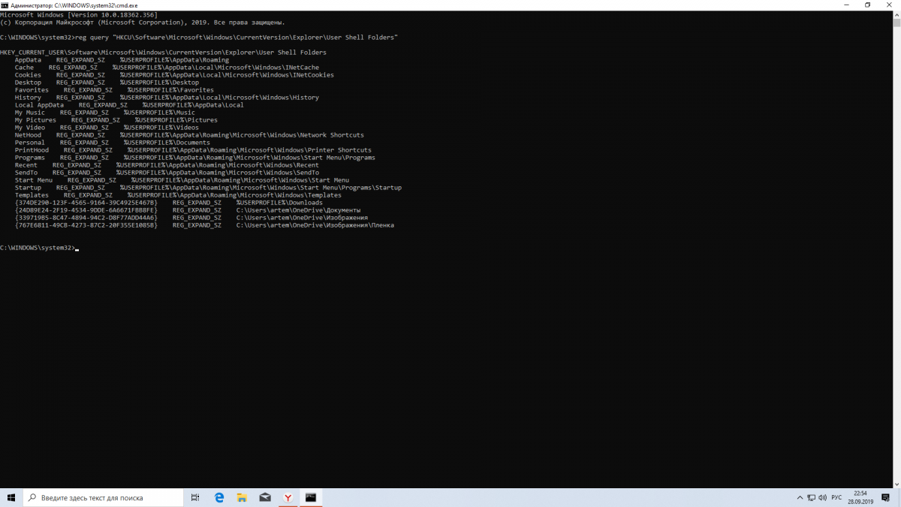
Task: Open File Explorer from the taskbar
Action: pos(242,497)
